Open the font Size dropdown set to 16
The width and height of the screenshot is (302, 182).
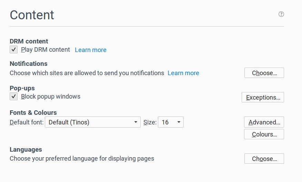[171, 122]
